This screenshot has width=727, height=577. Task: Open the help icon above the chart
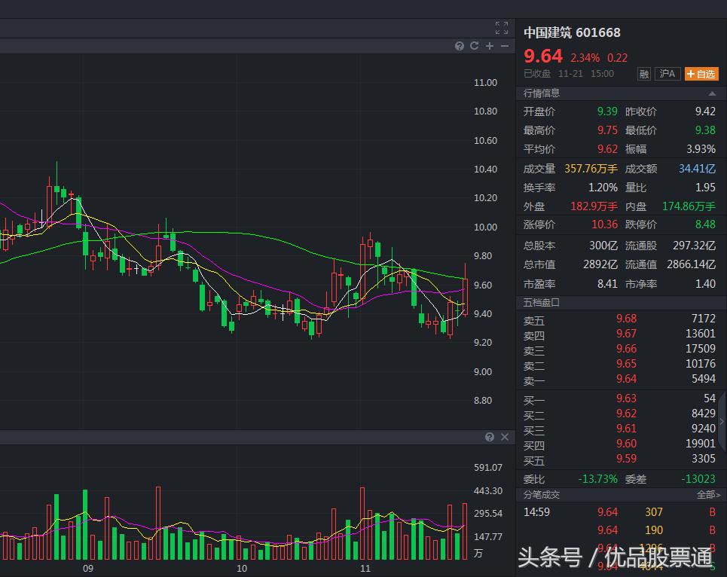click(460, 46)
